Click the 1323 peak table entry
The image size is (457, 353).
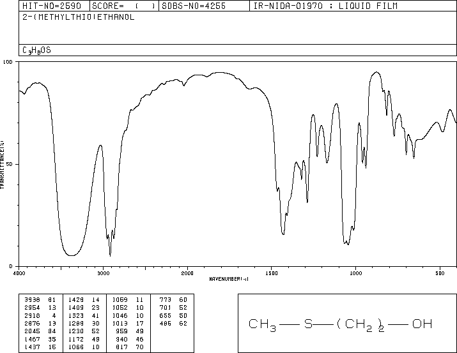84,315
